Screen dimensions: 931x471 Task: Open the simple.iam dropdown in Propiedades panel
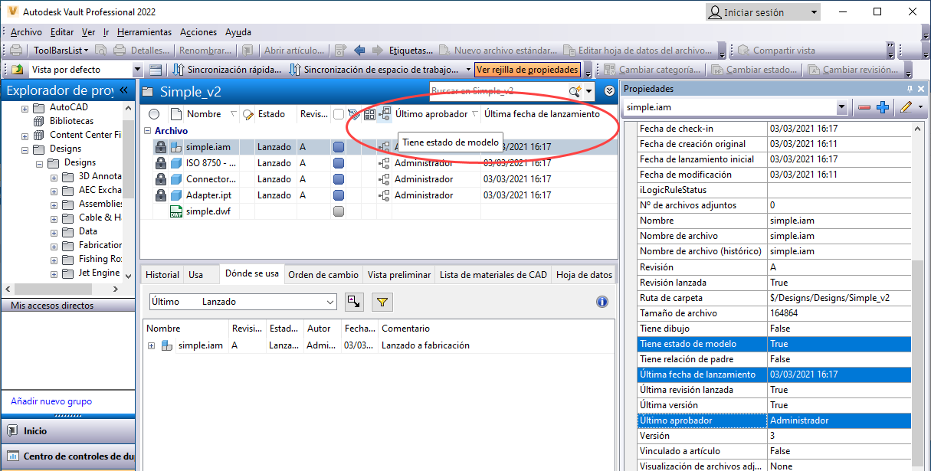[842, 108]
